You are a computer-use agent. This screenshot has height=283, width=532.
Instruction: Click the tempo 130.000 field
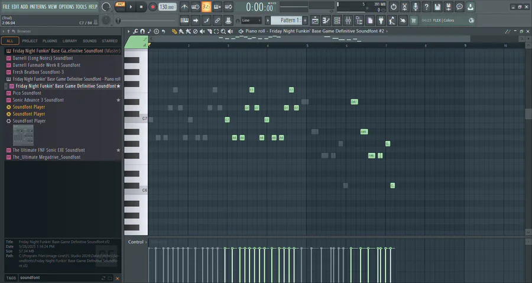tap(167, 6)
